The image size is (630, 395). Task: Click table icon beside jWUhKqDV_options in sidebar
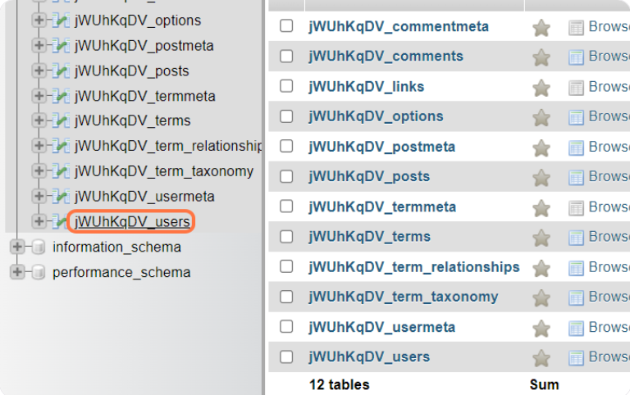pyautogui.click(x=61, y=20)
